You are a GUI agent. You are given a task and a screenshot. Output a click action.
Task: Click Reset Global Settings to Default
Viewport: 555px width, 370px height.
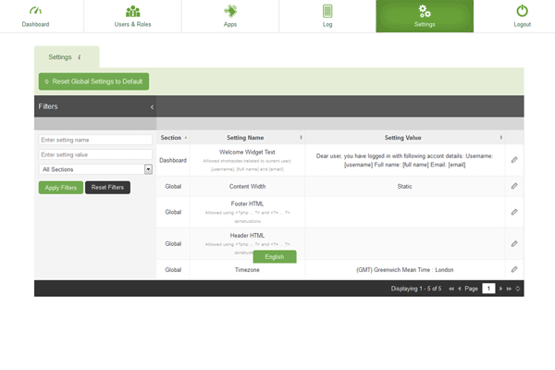[93, 81]
